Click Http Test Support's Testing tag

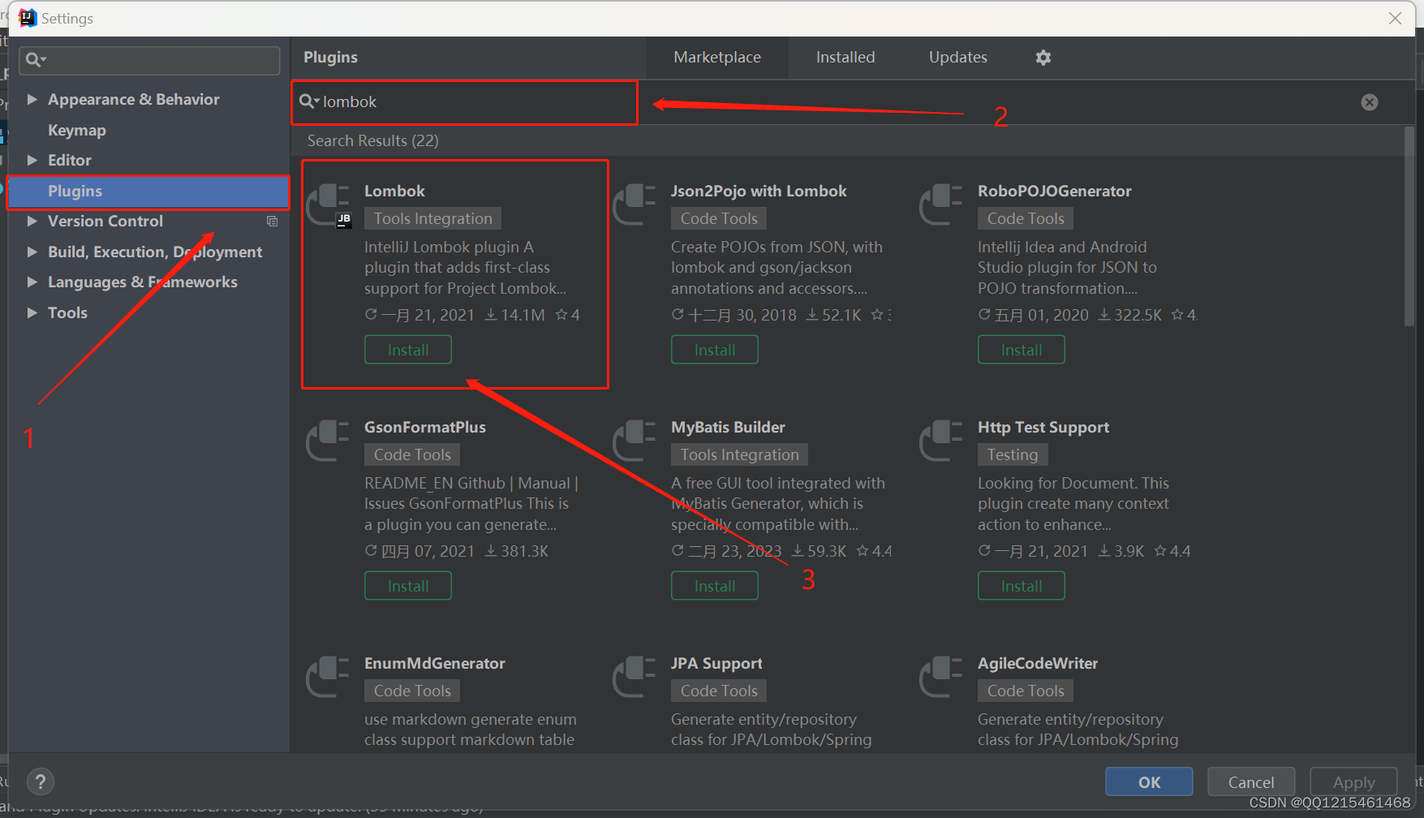click(x=1013, y=454)
